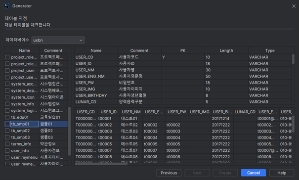Click the data preview vertical scrollbar
The height and width of the screenshot is (180, 299).
(293, 124)
